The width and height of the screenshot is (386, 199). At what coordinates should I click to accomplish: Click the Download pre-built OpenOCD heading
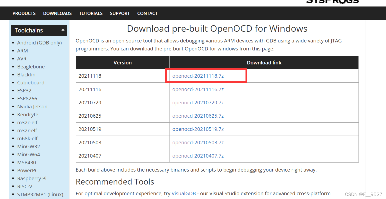[x=217, y=29]
